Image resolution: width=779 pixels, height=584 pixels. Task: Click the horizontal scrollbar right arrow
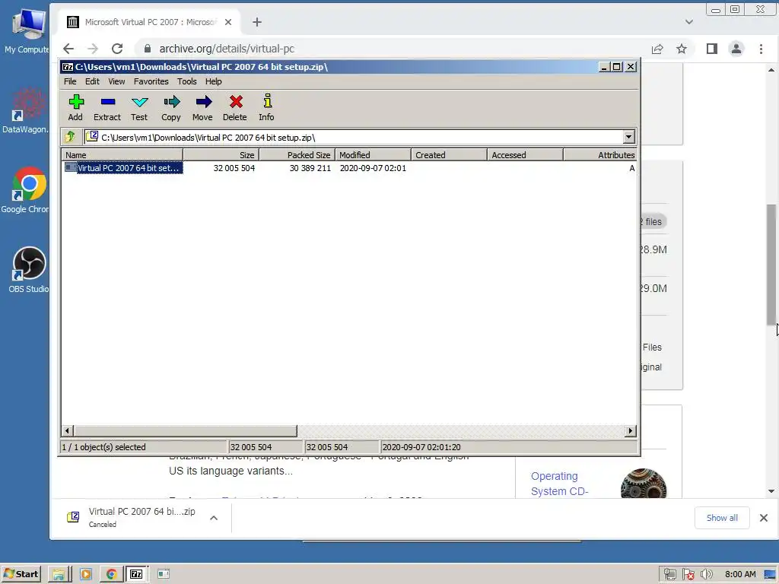click(x=631, y=430)
